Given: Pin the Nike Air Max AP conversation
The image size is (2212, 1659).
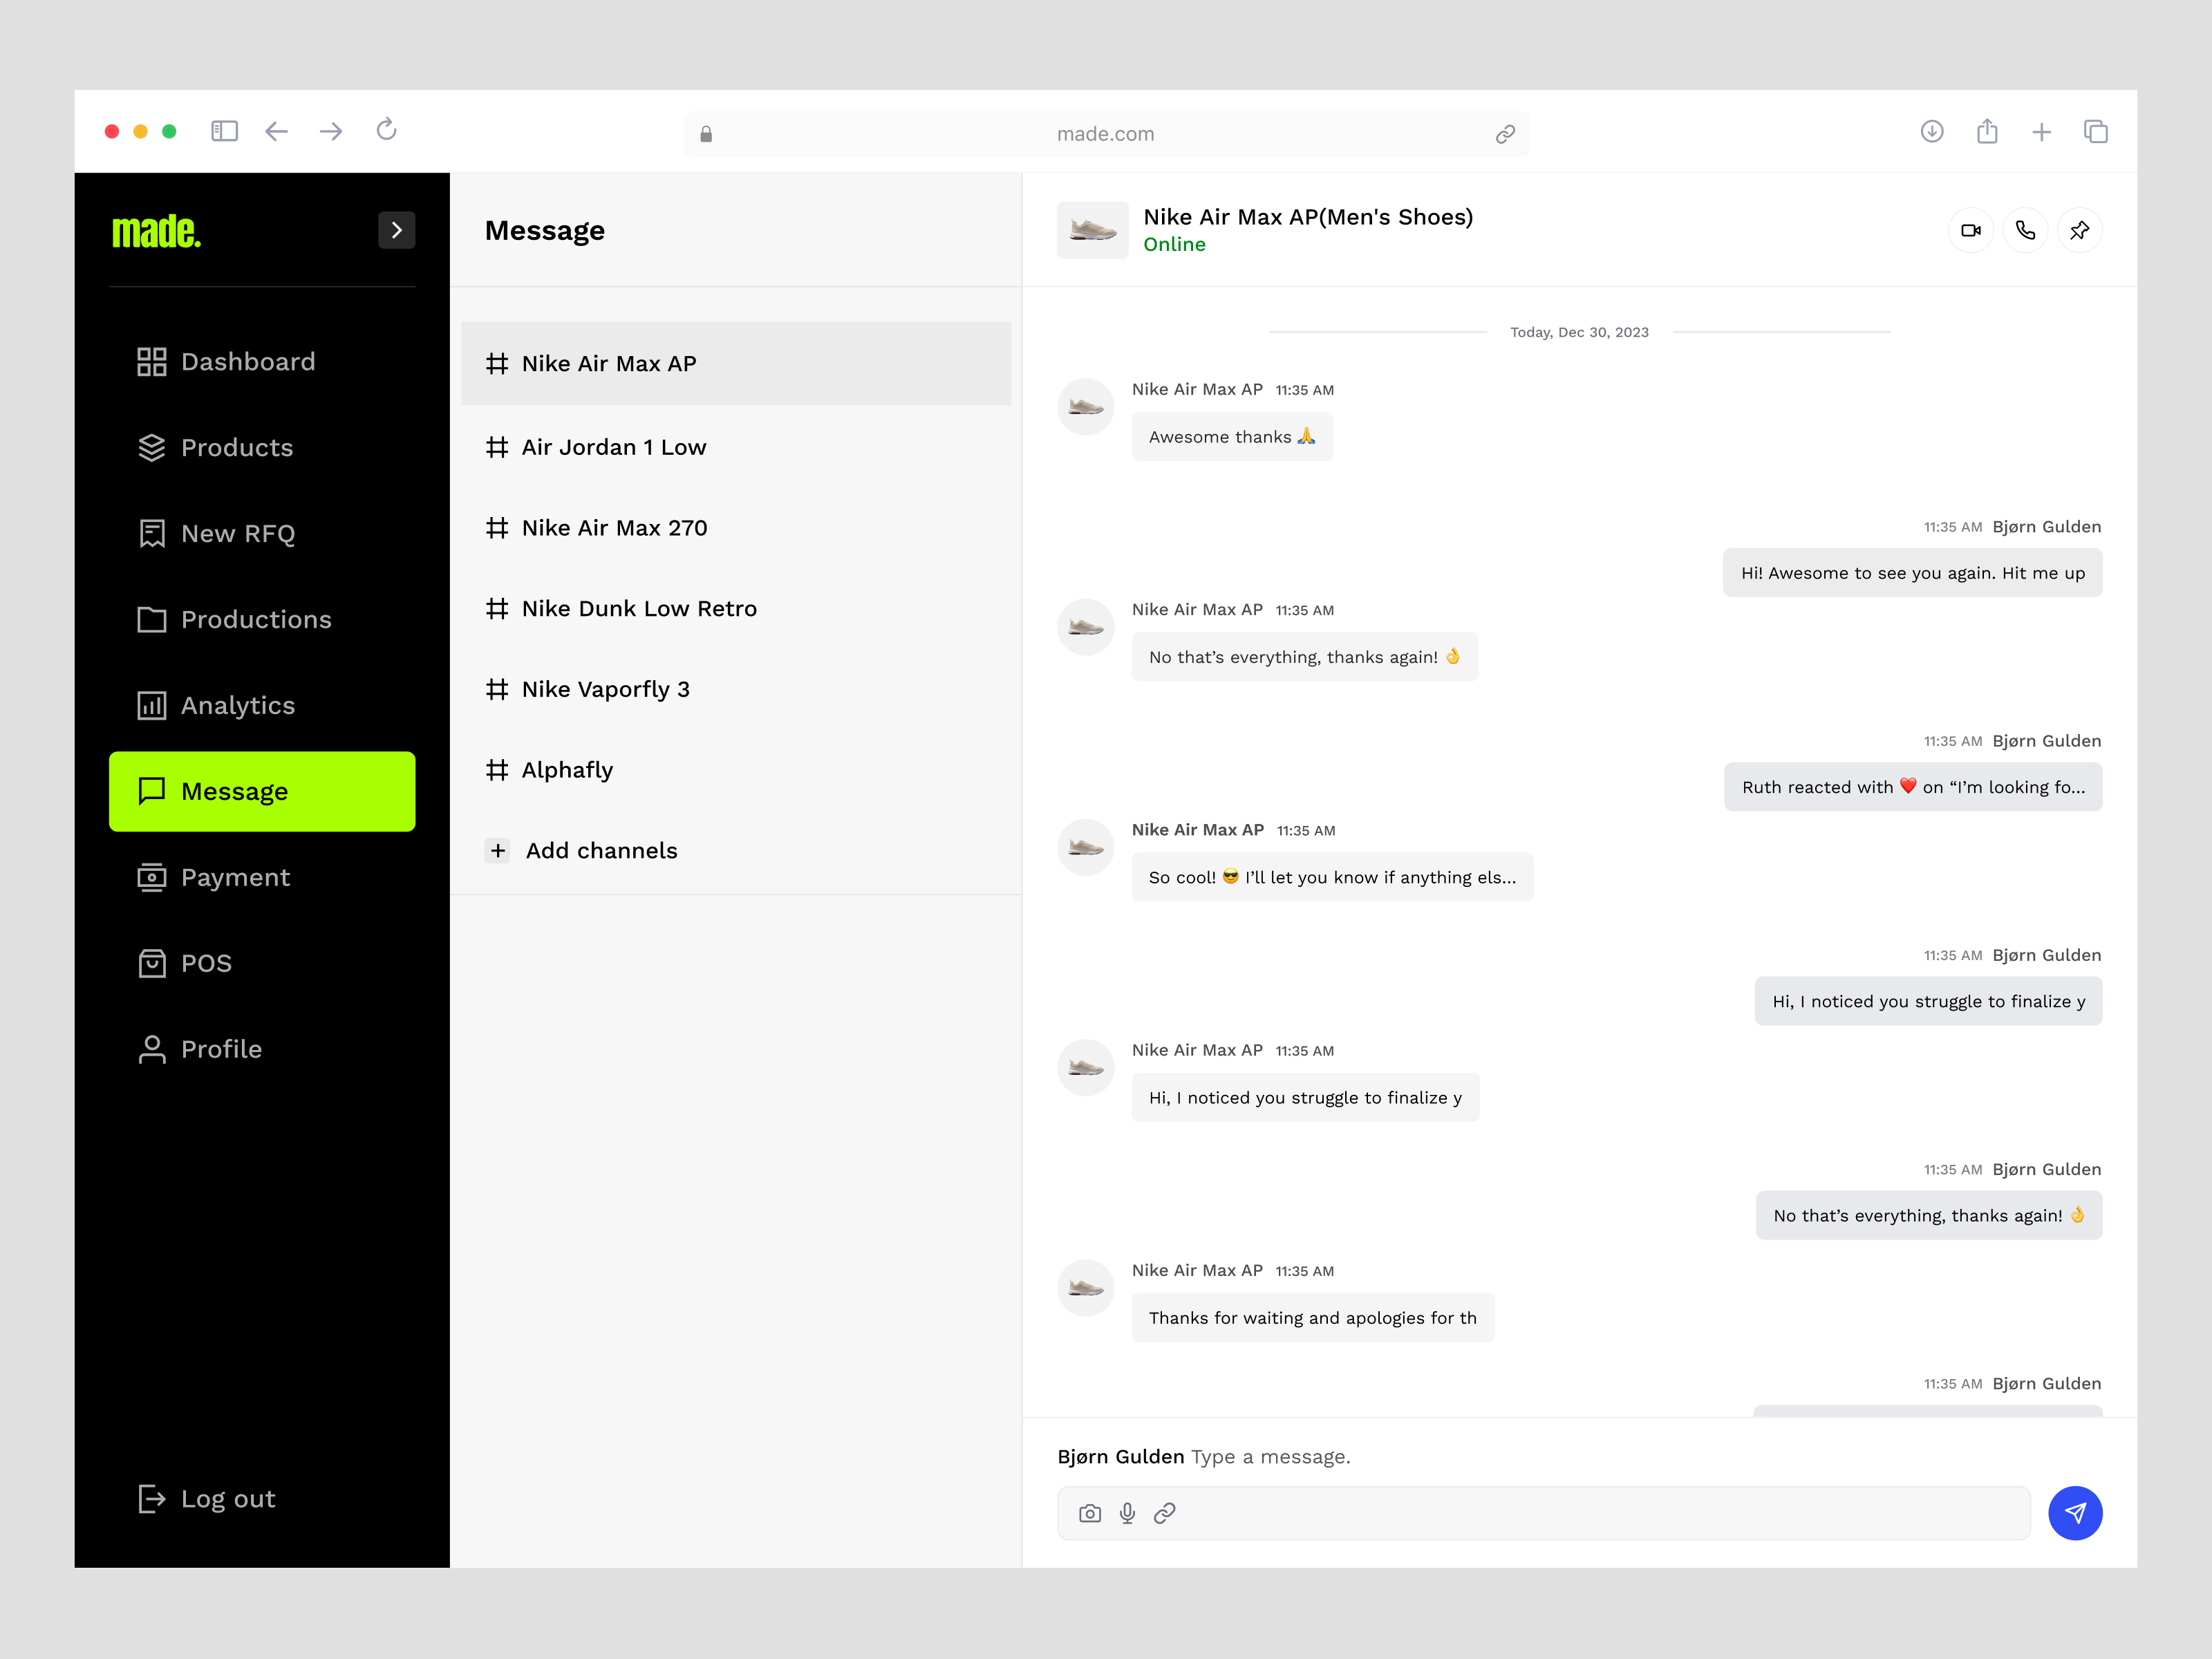Looking at the screenshot, I should pyautogui.click(x=2081, y=230).
